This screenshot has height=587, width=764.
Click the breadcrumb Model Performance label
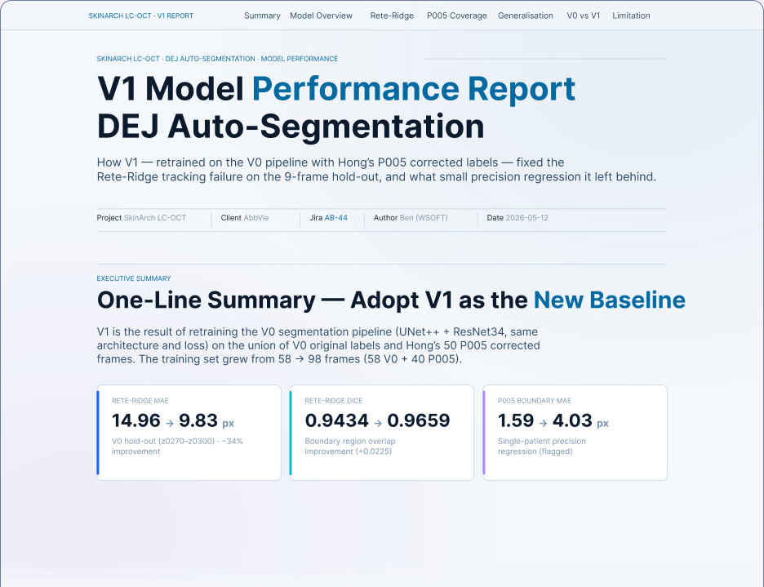click(x=300, y=59)
